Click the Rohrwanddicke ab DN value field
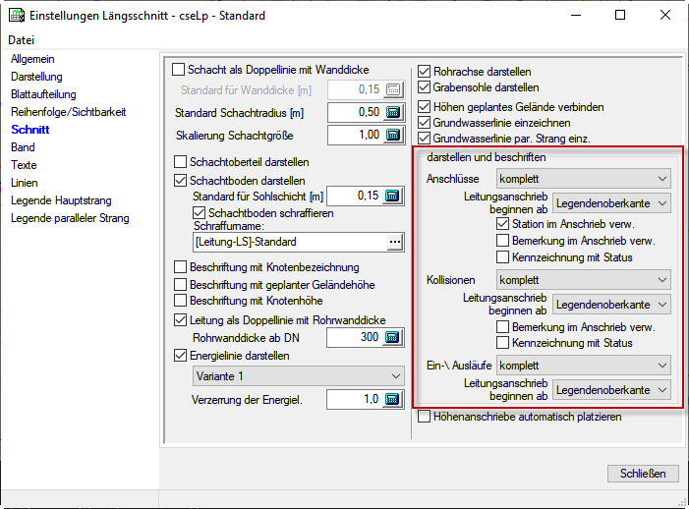Screen dimensions: 689x509 (353, 338)
